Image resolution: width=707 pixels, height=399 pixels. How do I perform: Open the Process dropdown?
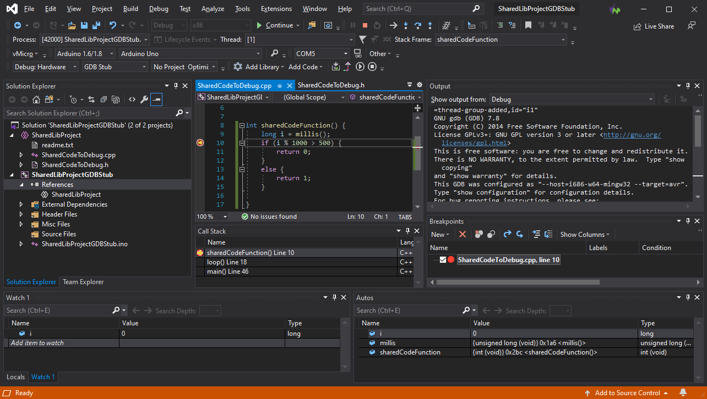pos(95,40)
